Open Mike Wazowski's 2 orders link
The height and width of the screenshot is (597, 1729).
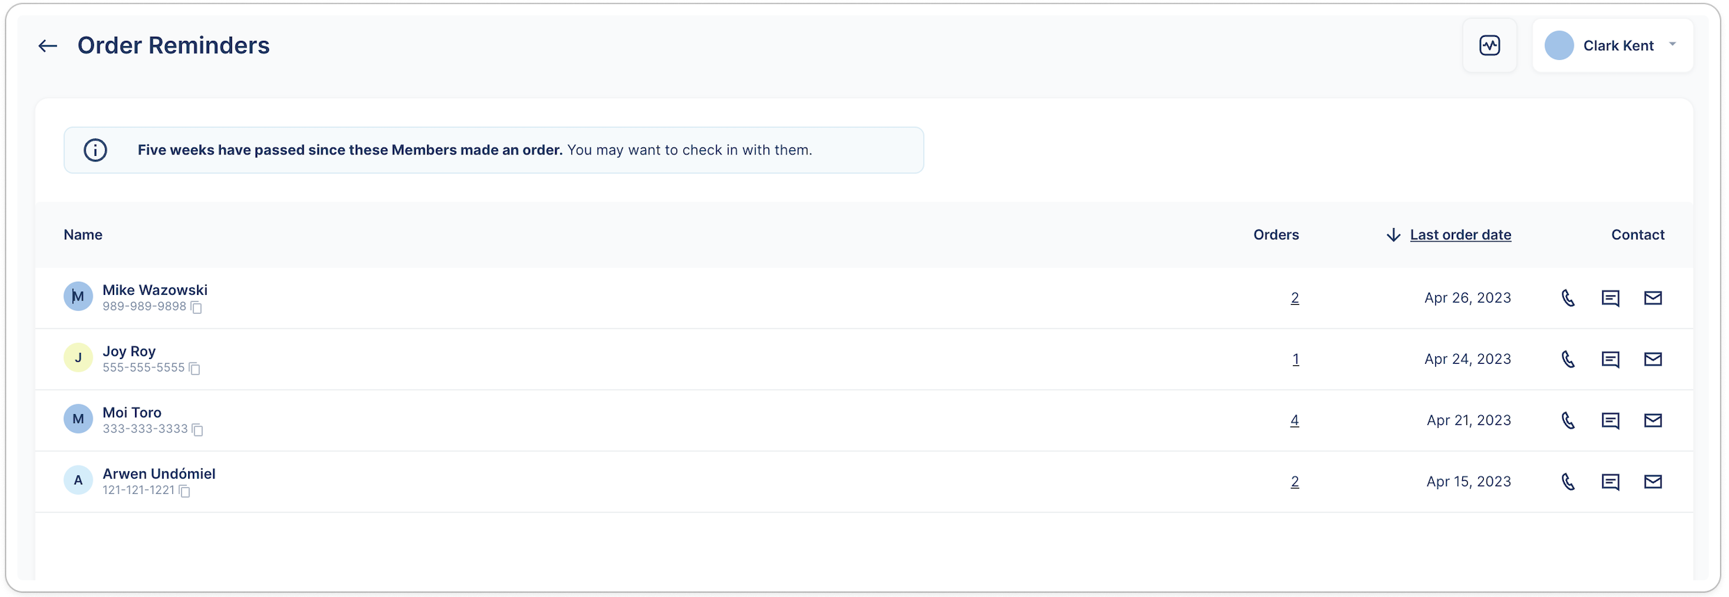tap(1294, 298)
